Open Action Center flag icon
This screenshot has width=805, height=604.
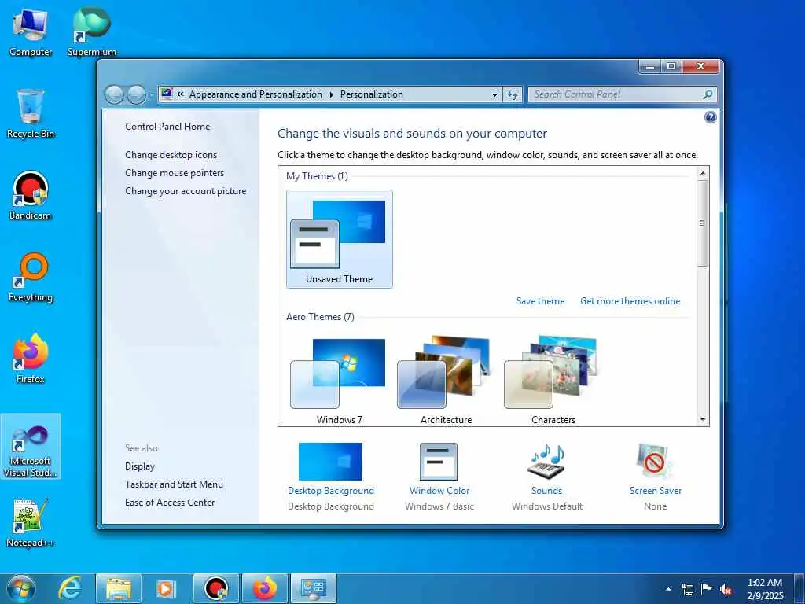(x=707, y=589)
